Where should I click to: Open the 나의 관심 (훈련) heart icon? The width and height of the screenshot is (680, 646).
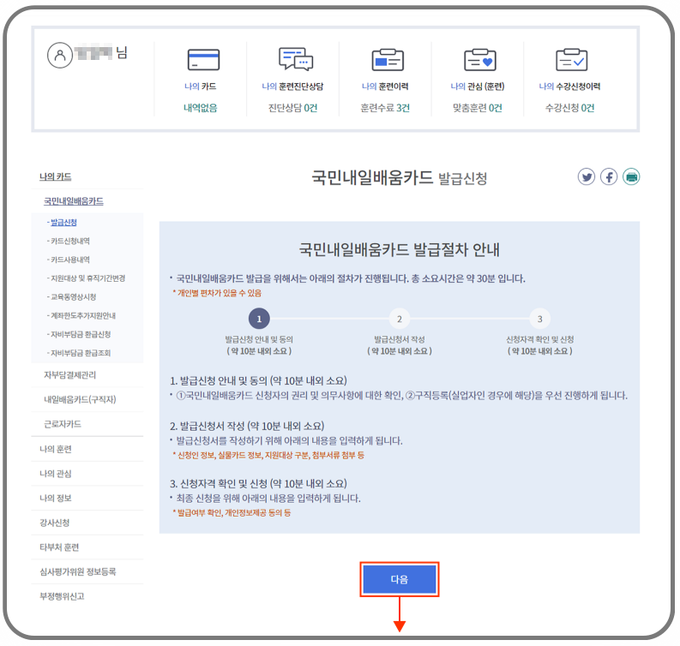(x=480, y=60)
